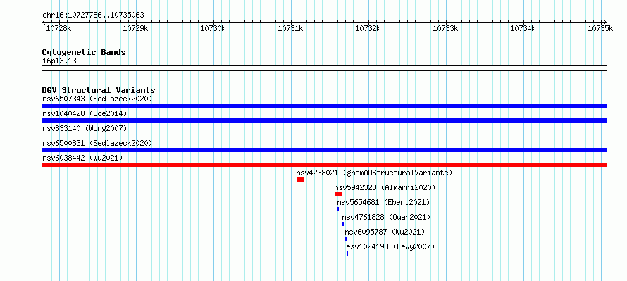Click the 10732k ruler label

[368, 28]
